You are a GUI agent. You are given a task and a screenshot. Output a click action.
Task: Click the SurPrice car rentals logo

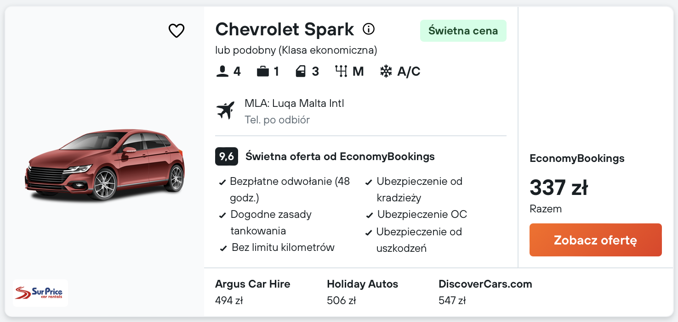pyautogui.click(x=40, y=293)
